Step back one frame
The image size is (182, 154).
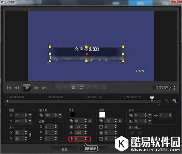[x=17, y=88]
